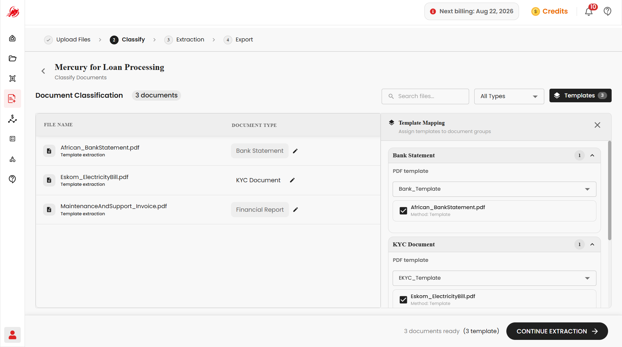Viewport: 622px width, 347px height.
Task: Select the Classify step
Action: (x=127, y=40)
